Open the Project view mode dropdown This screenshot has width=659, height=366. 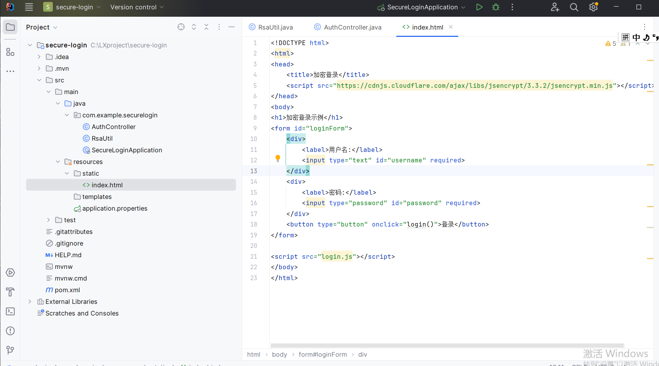[42, 27]
